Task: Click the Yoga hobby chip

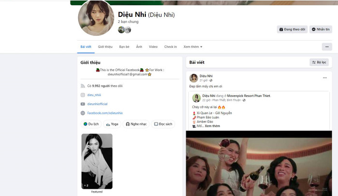Action: click(x=112, y=124)
